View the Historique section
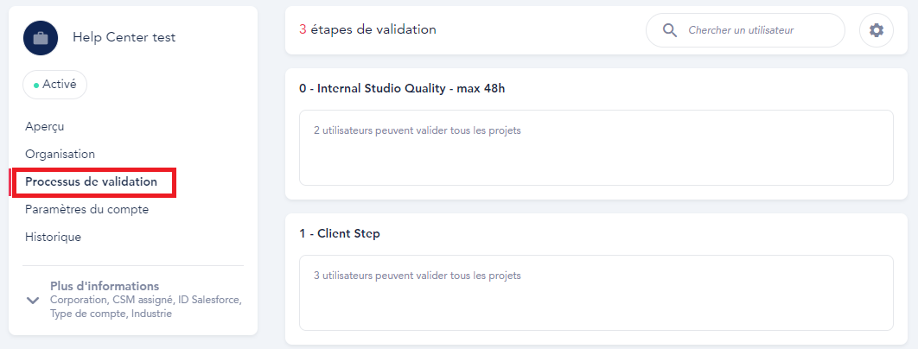Screen dimensions: 918x349 pos(53,237)
